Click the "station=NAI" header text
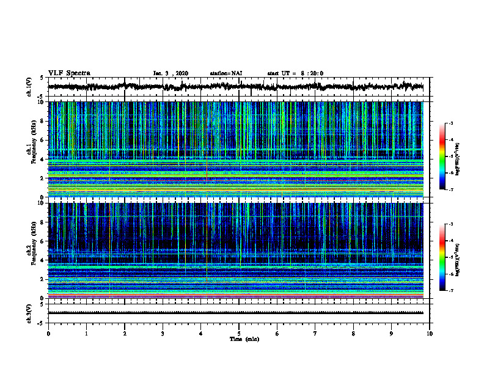Viewport: 484px width, 374px height. pos(226,73)
